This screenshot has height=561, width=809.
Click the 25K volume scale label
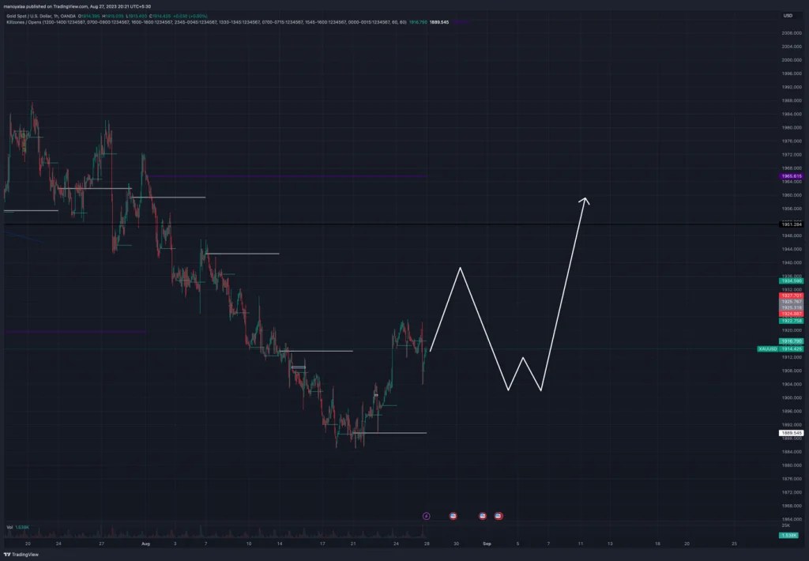click(x=786, y=525)
